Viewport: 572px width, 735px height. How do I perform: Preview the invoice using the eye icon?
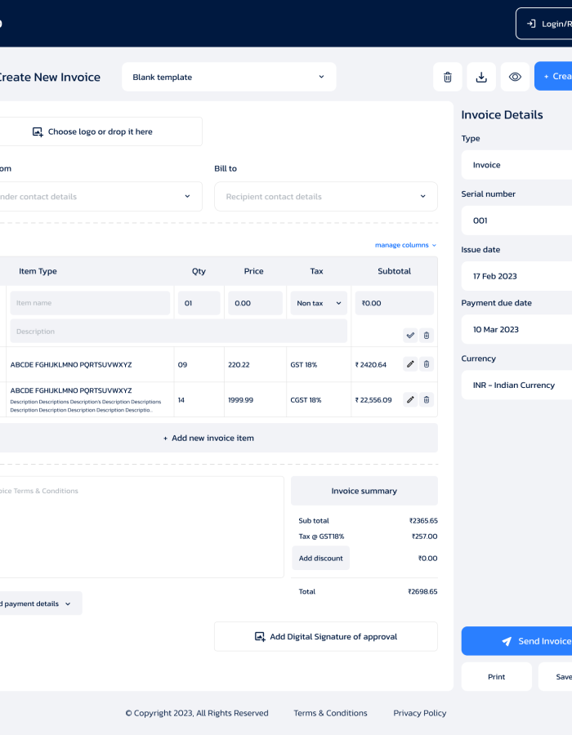(515, 76)
